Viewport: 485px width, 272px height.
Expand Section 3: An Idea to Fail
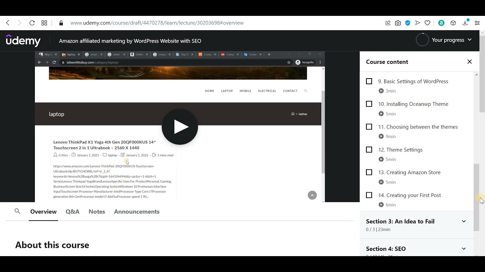pos(463,221)
